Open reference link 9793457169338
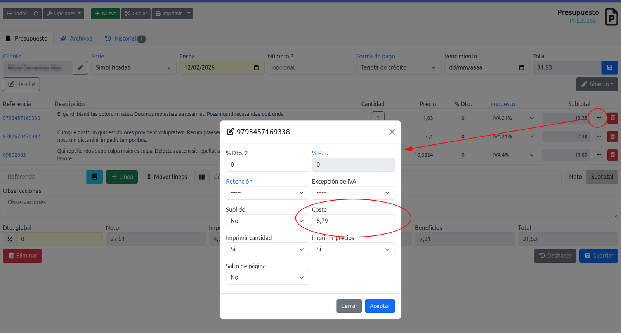This screenshot has height=333, width=621. coord(22,118)
